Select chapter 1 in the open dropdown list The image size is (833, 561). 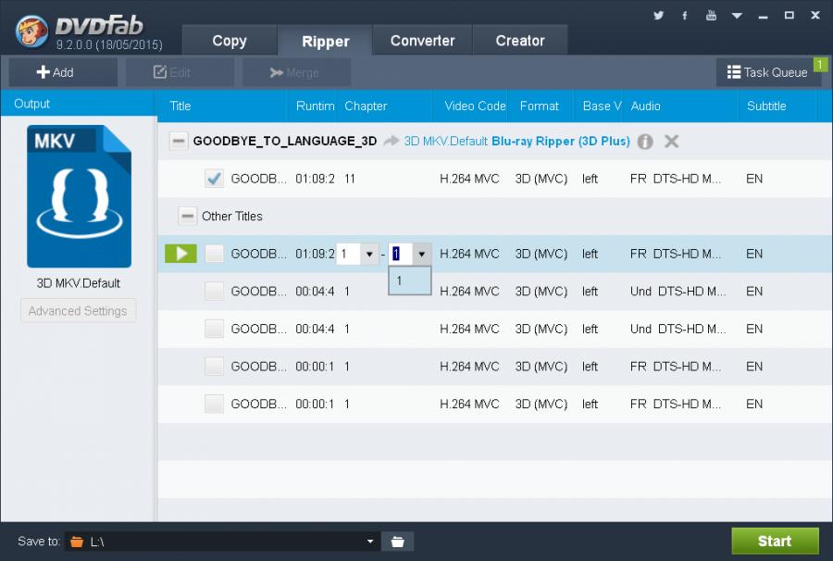(409, 280)
